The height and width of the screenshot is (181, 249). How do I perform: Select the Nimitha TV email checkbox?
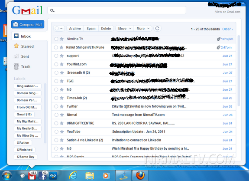56,39
